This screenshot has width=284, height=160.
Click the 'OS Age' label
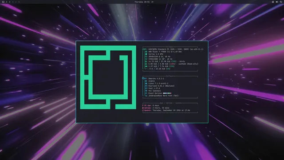click(x=147, y=105)
